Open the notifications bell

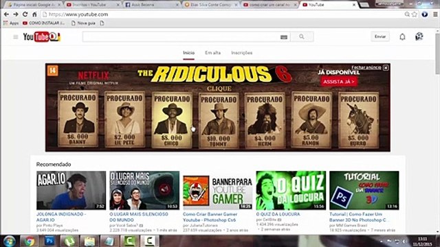tap(402, 36)
